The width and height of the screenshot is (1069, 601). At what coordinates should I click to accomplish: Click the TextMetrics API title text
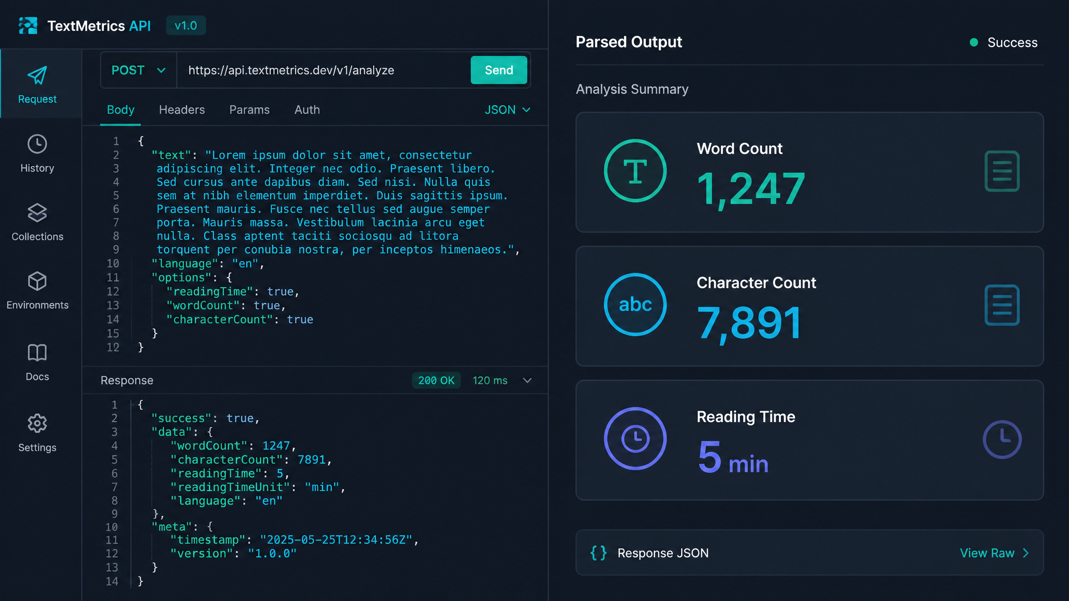pyautogui.click(x=99, y=26)
